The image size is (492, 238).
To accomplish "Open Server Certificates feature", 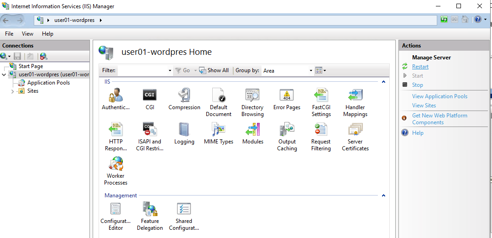I will (355, 136).
